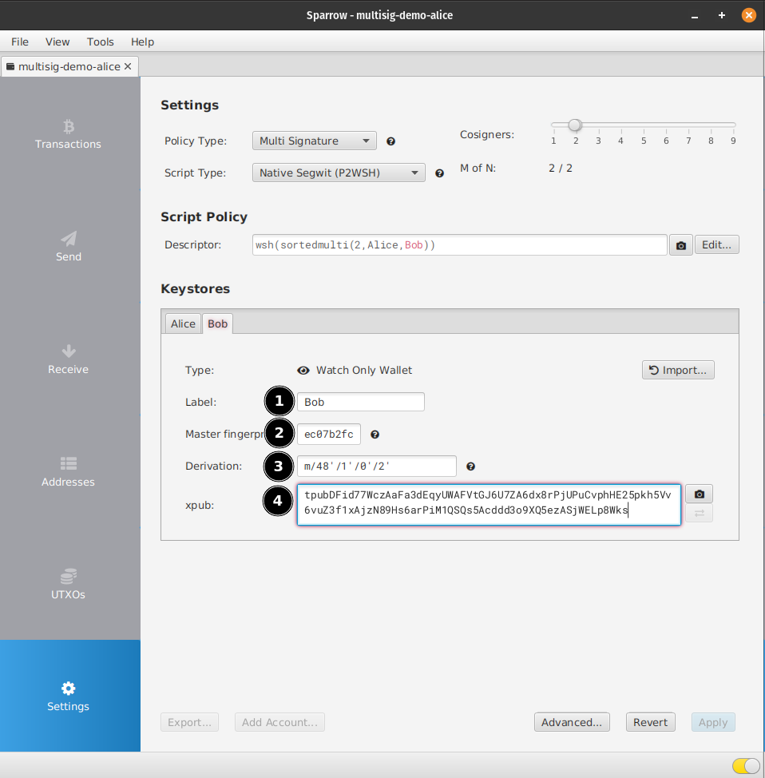Open the Send sidebar section
This screenshot has height=778, width=765.
pos(68,247)
